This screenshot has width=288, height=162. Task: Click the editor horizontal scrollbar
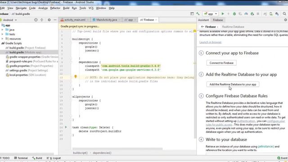(x=117, y=149)
